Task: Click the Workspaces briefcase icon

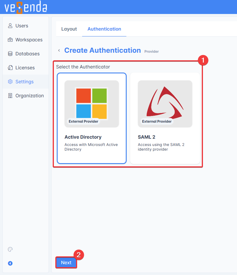Action: (10, 40)
